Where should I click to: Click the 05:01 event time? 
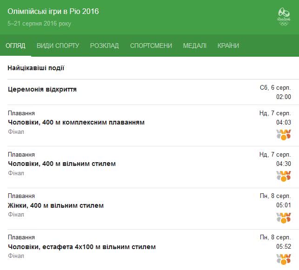coord(284,205)
